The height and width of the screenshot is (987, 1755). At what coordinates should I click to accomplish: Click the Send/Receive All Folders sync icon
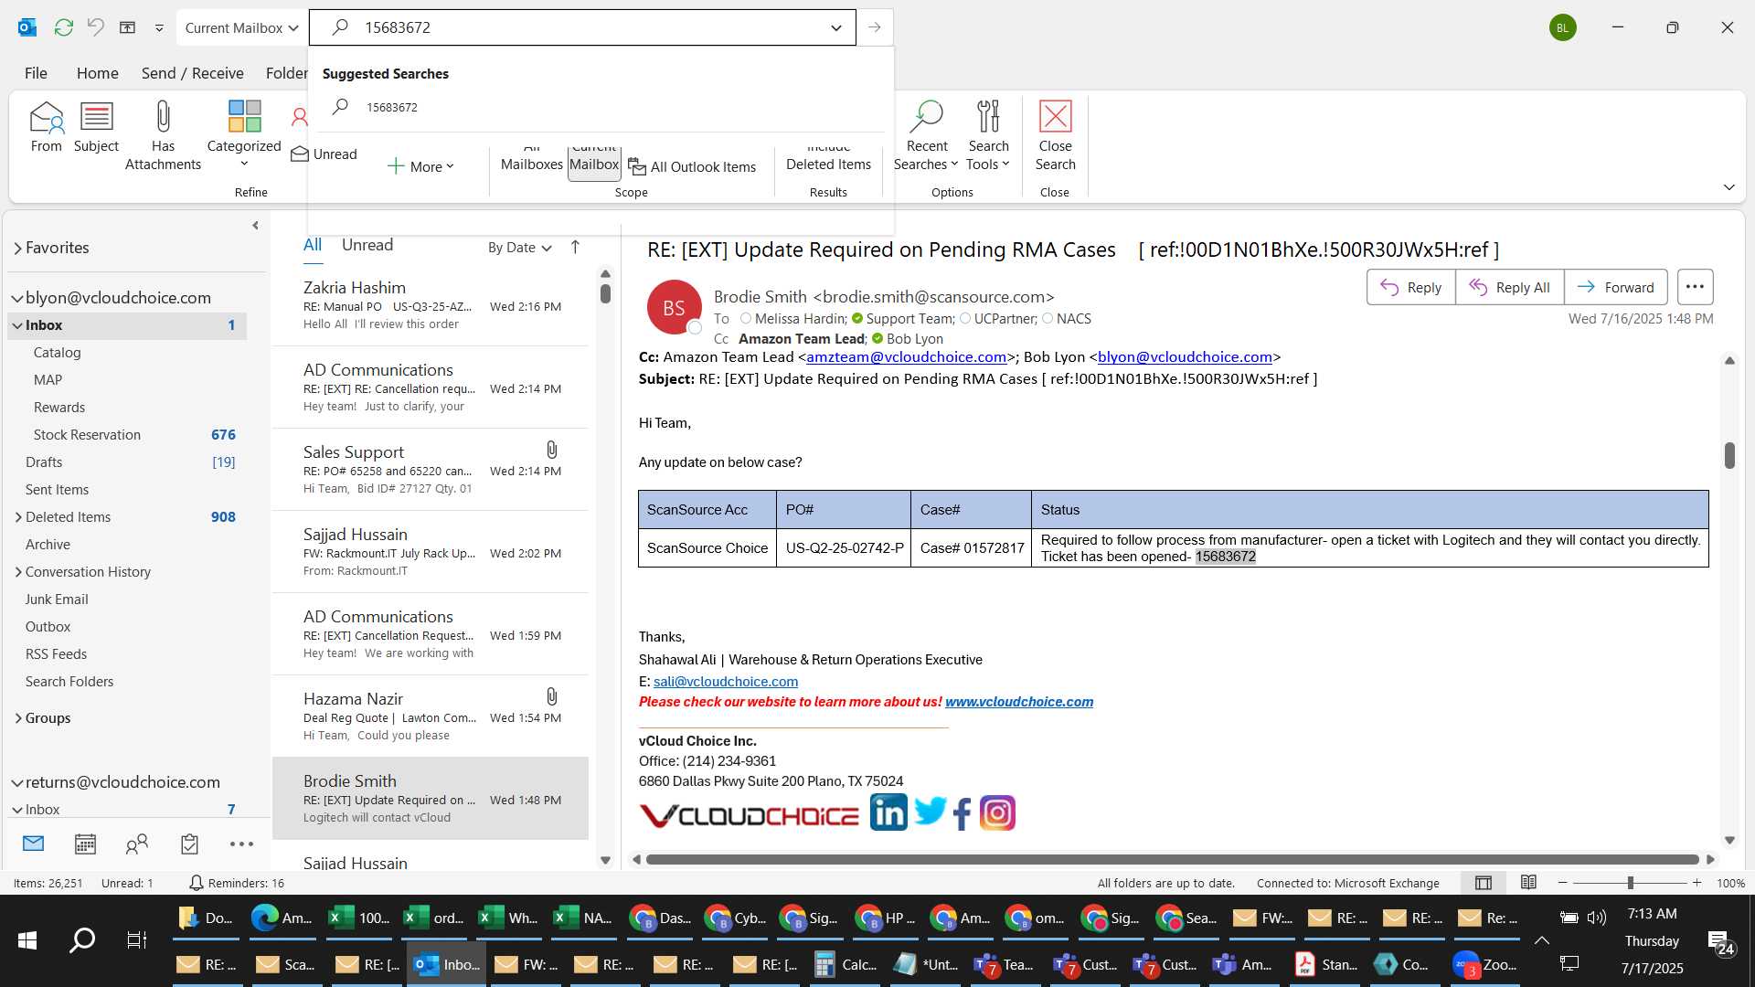63,27
